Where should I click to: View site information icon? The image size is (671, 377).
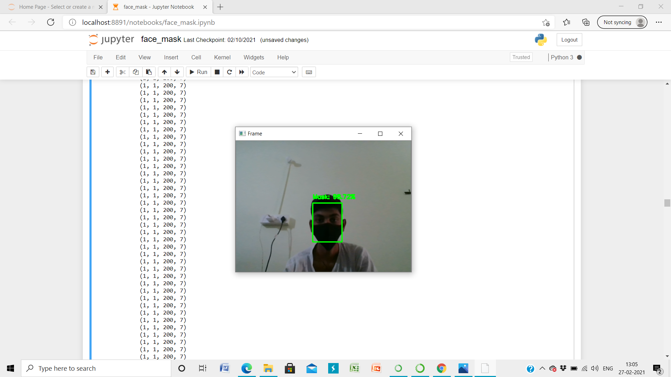pos(72,22)
